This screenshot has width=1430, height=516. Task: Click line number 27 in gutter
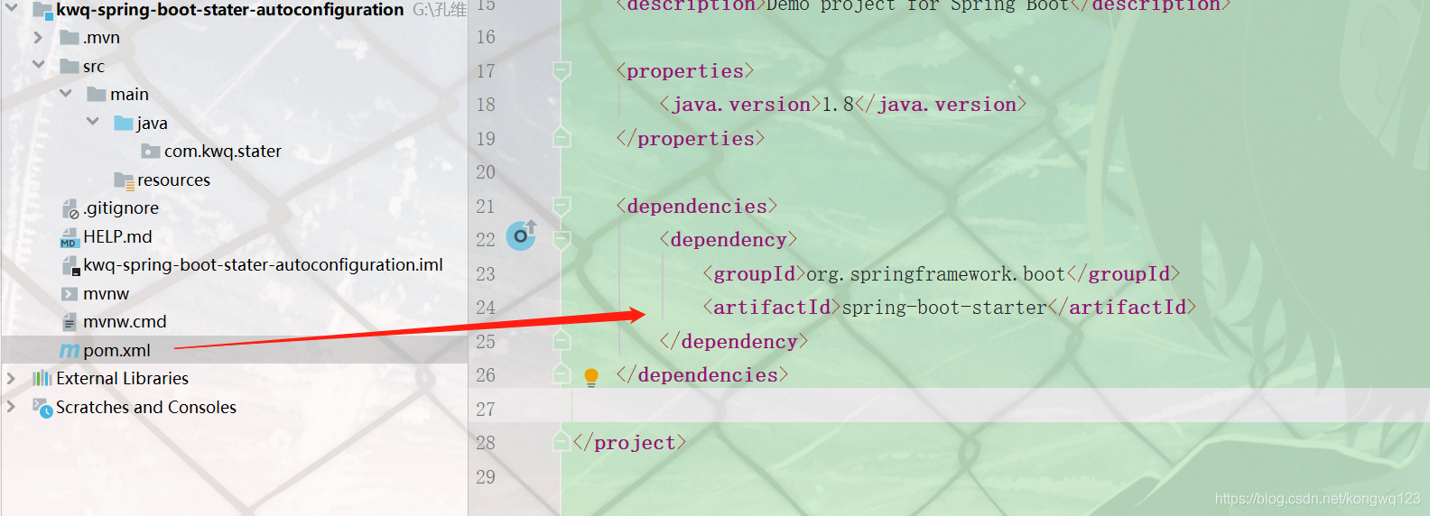[x=486, y=409]
